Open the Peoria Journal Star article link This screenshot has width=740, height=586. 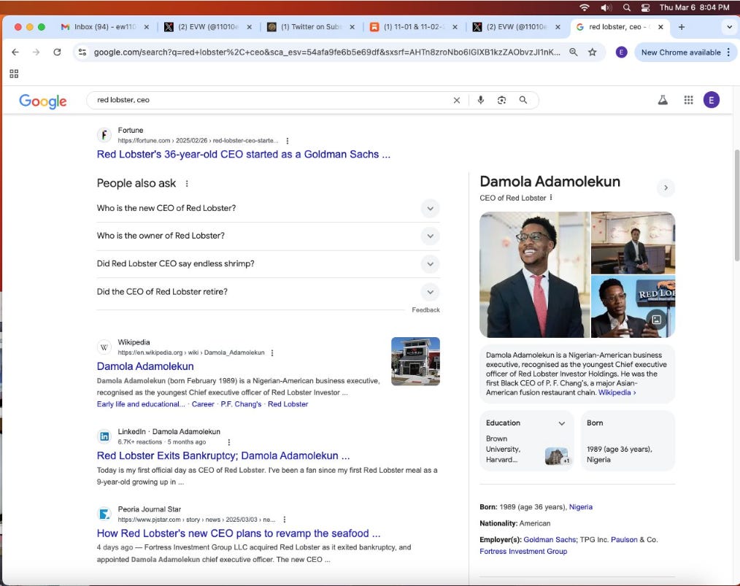click(239, 533)
